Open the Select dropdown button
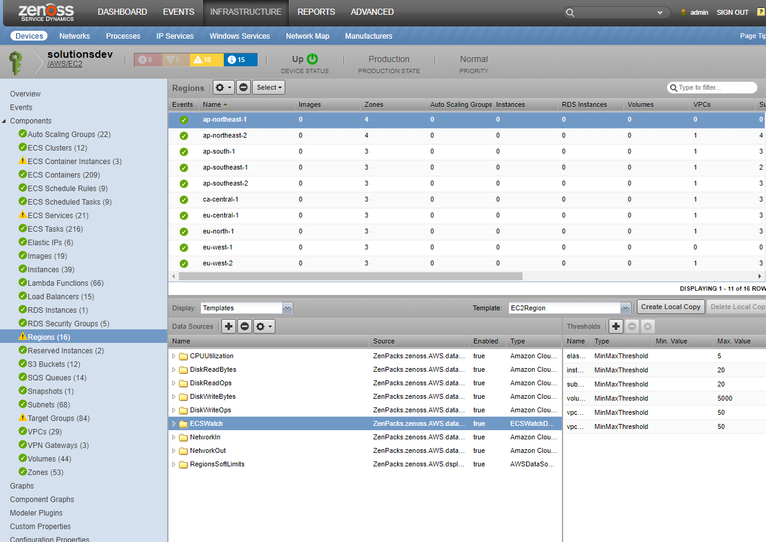 [x=269, y=88]
